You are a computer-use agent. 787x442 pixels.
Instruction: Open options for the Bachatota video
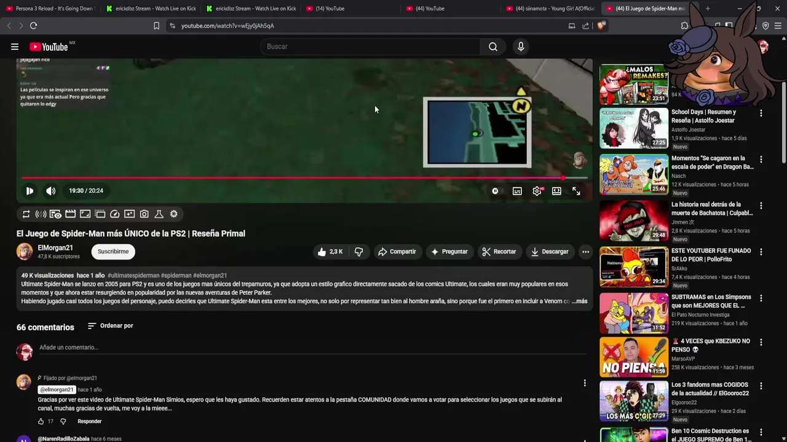pos(761,206)
